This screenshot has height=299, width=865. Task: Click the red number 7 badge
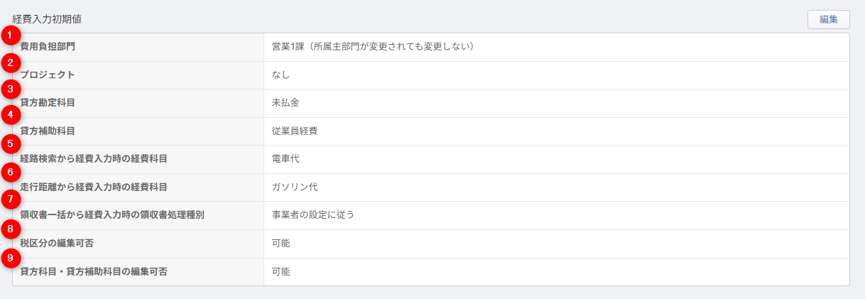[9, 199]
